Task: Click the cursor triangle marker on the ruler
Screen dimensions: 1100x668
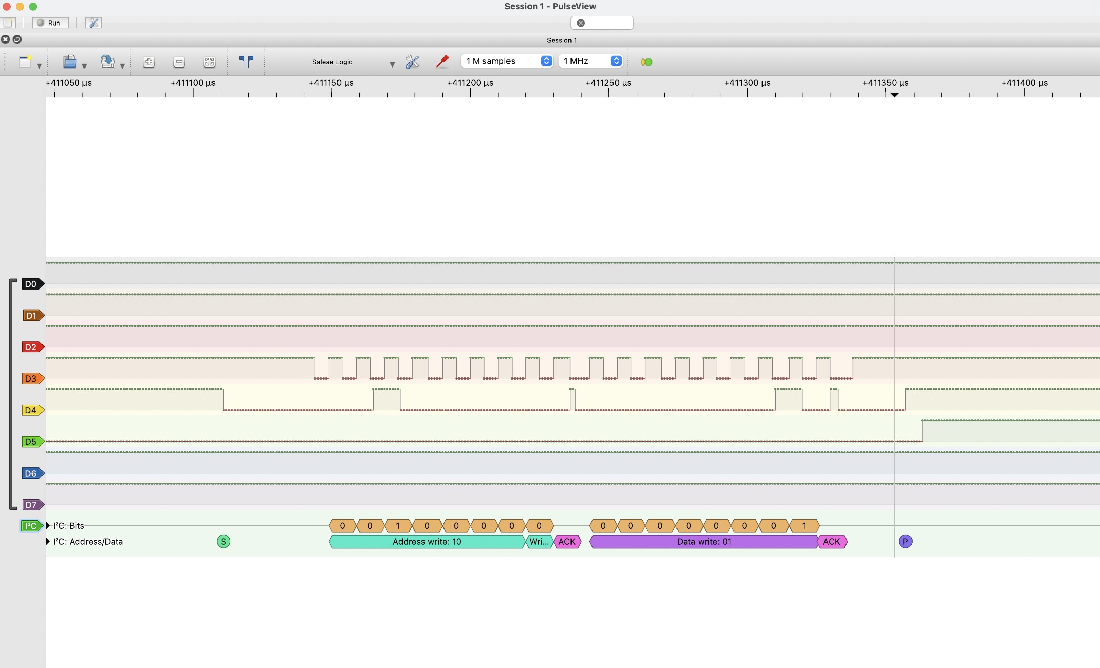Action: pyautogui.click(x=894, y=95)
